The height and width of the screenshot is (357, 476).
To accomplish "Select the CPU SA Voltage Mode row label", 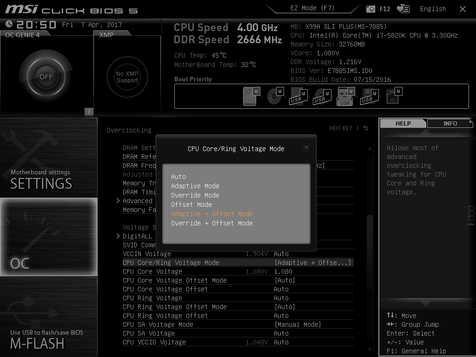I will (158, 324).
